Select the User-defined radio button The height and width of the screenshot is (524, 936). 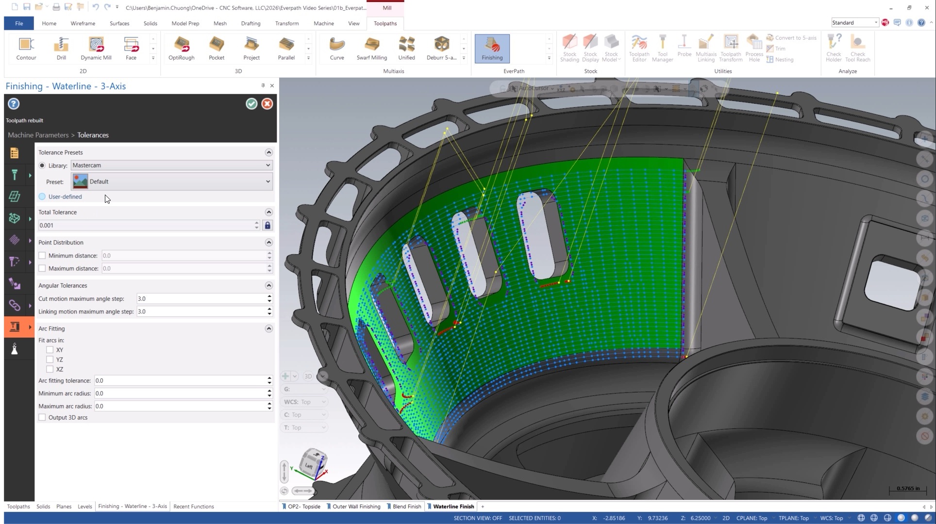tap(43, 196)
